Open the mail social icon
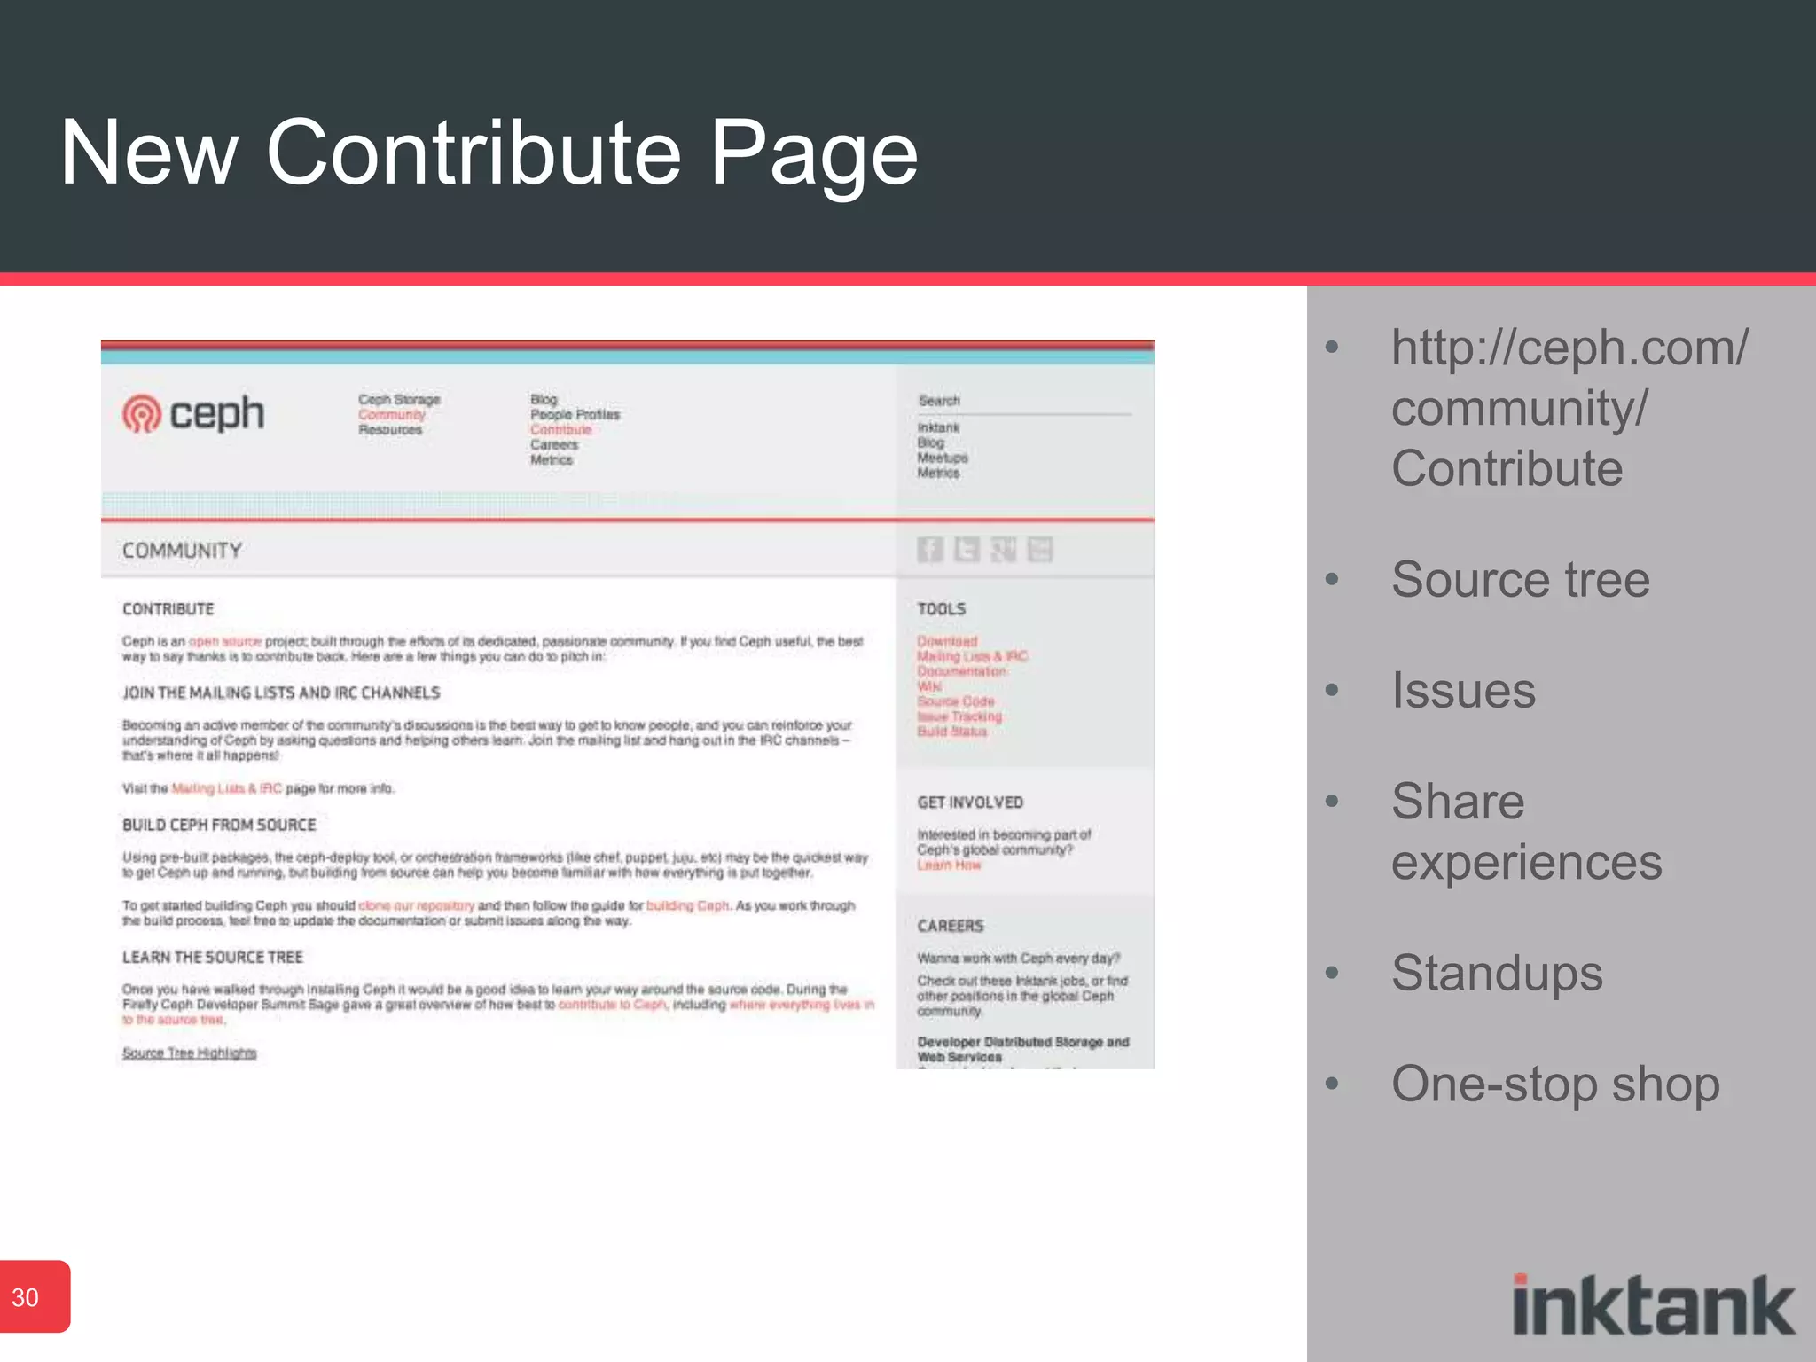 coord(1039,550)
